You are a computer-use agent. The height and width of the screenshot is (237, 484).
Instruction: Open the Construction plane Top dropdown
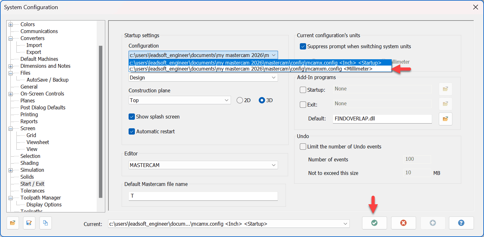(x=179, y=100)
